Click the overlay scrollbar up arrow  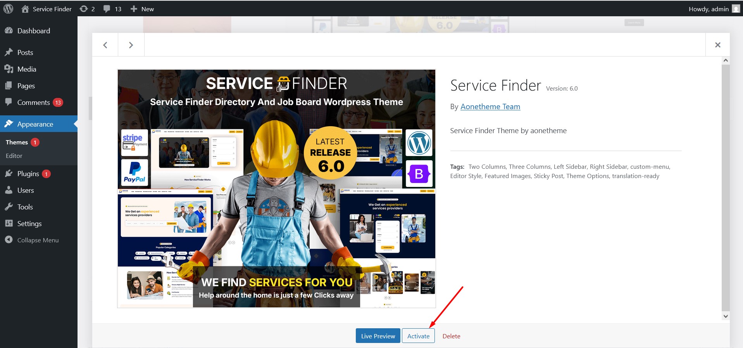726,60
